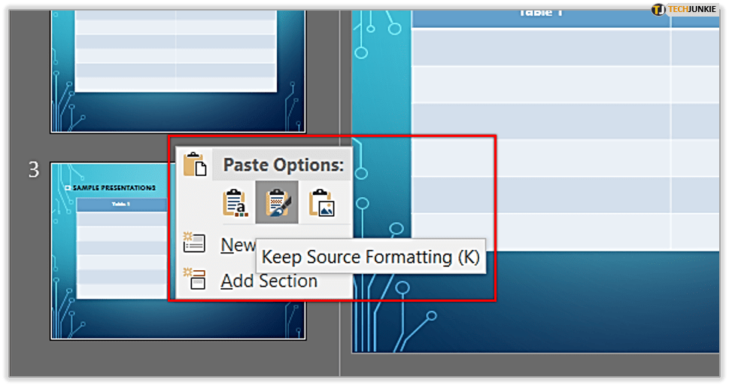Select the Picture paste option icon
The image size is (729, 386).
point(321,203)
